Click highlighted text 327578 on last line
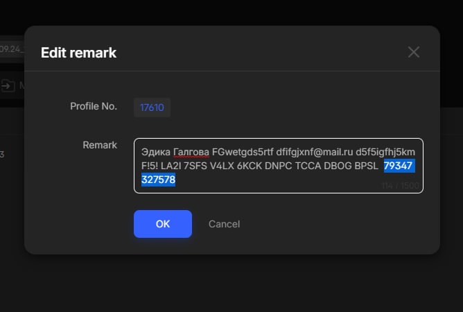The image size is (463, 312). pos(158,180)
